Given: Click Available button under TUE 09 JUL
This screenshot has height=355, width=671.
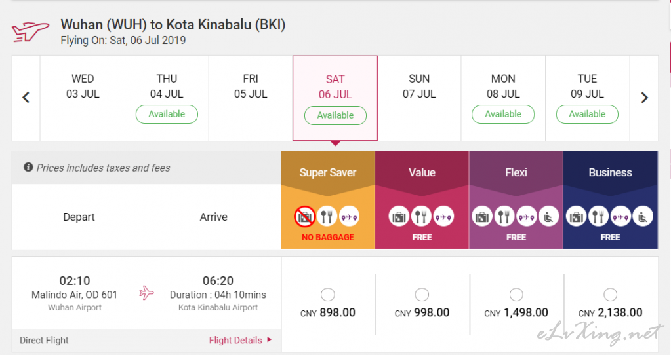Looking at the screenshot, I should [587, 114].
